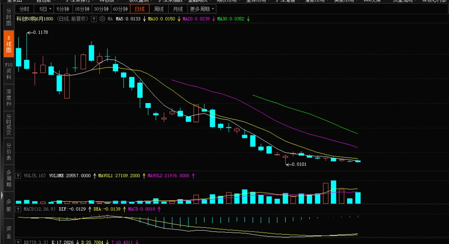Select the 5日 period tab

[43, 9]
